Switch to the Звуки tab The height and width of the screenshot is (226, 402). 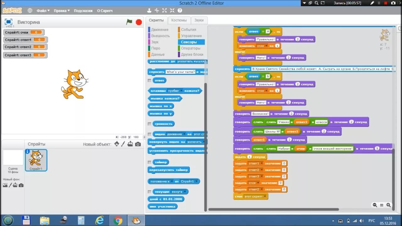point(199,20)
